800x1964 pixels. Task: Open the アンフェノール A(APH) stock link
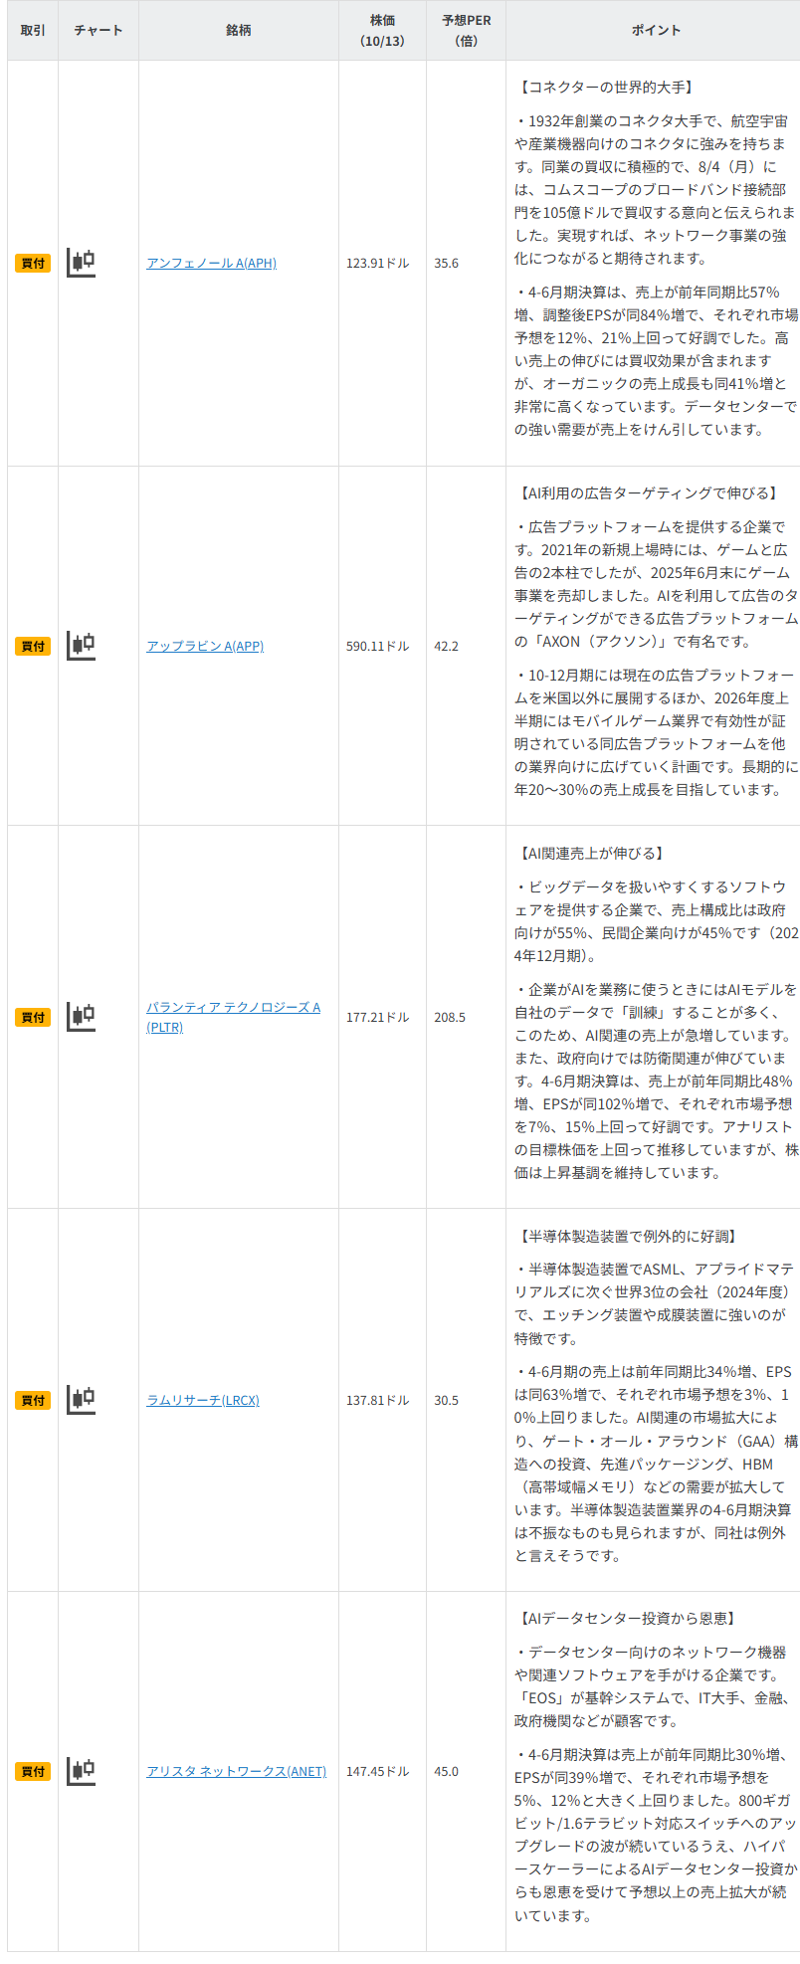pyautogui.click(x=211, y=264)
